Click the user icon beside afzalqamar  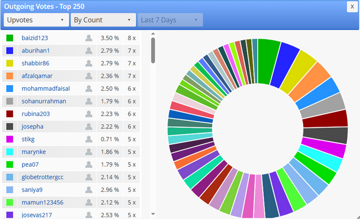pos(89,76)
